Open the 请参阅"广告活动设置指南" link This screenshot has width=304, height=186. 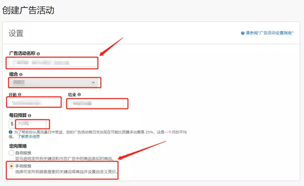(x=269, y=33)
